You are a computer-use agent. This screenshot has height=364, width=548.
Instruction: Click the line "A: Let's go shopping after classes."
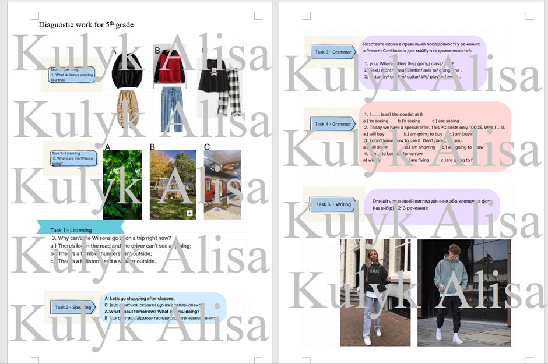[x=139, y=298]
